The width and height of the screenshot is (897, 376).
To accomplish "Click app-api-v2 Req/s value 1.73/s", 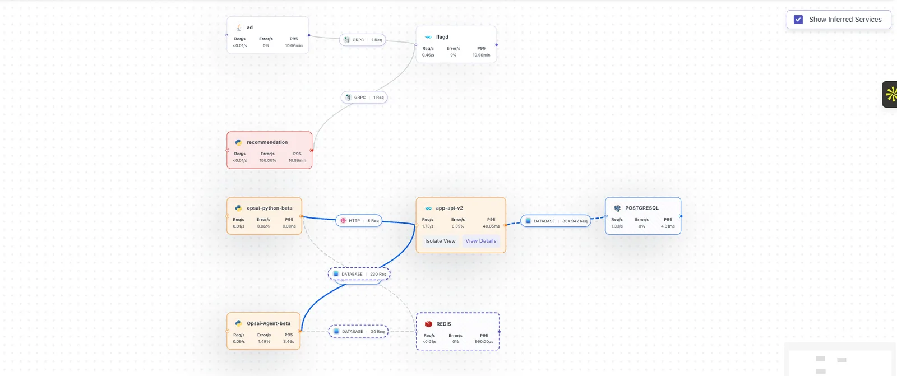I will pyautogui.click(x=428, y=226).
